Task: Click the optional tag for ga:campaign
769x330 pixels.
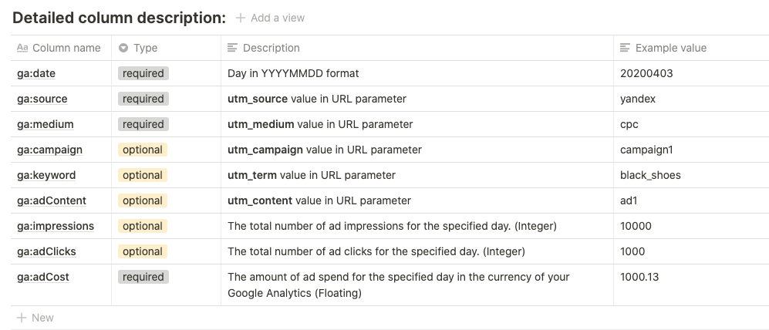Action: click(x=143, y=150)
